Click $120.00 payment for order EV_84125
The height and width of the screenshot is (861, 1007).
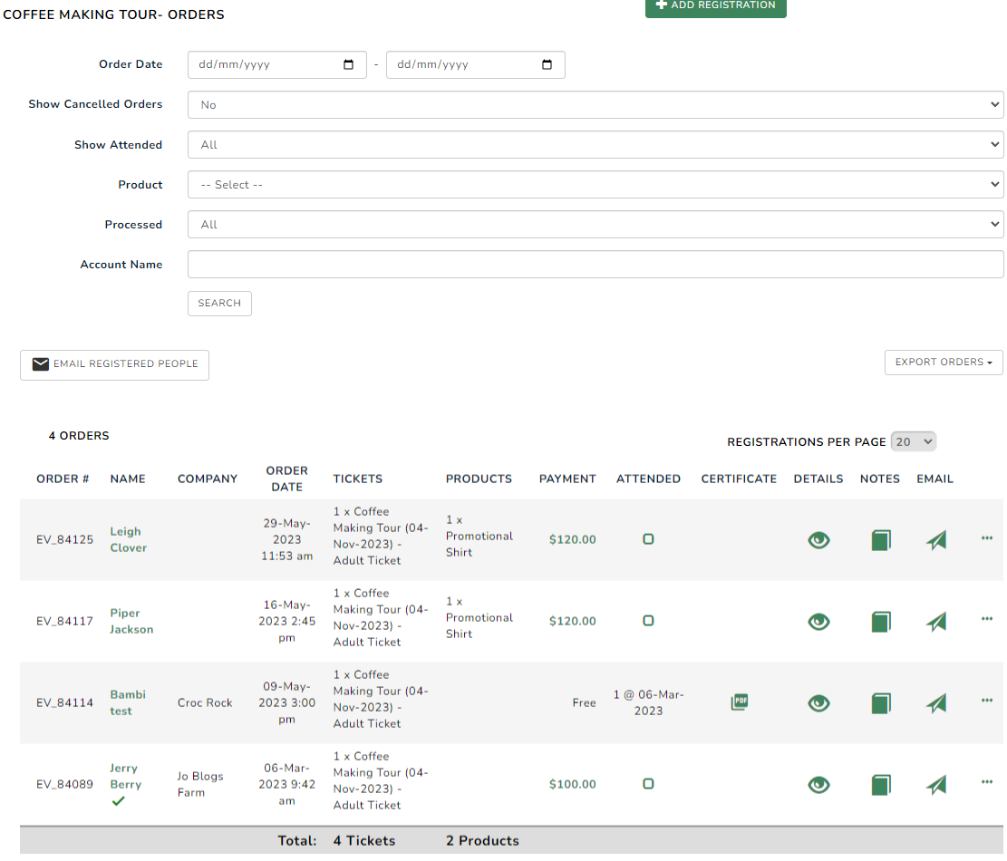(572, 539)
